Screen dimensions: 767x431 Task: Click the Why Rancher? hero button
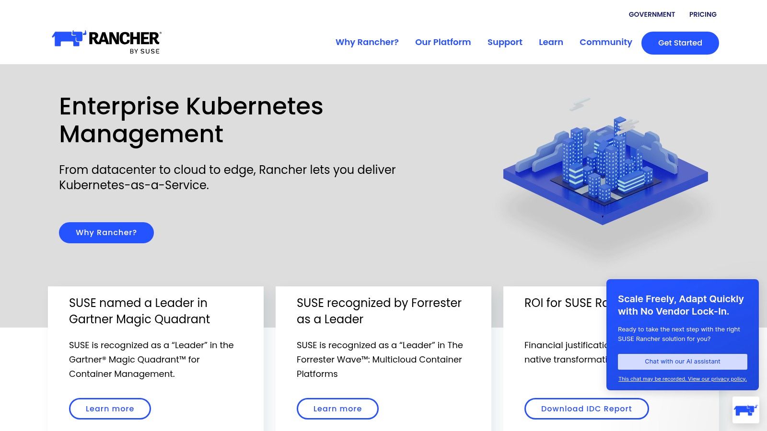tap(106, 232)
